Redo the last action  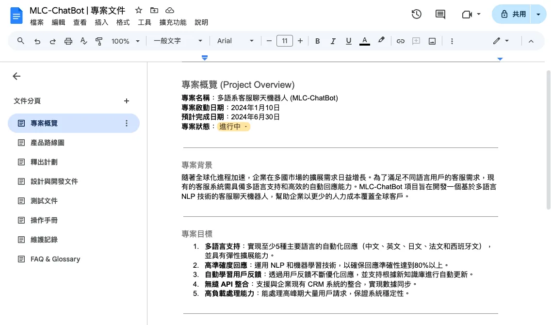click(52, 41)
